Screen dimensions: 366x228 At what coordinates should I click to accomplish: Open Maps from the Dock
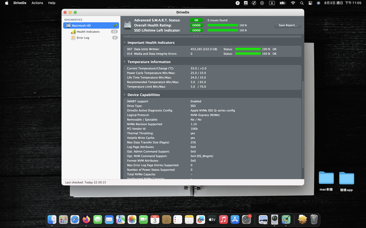(x=120, y=219)
